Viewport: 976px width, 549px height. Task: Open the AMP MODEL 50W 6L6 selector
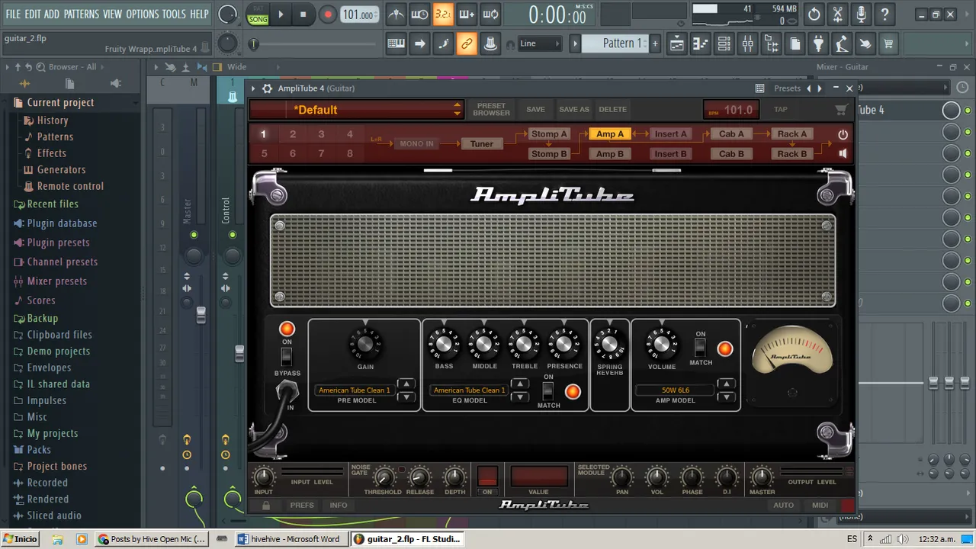pyautogui.click(x=676, y=390)
